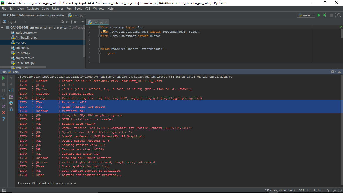Click the Down stack trace arrow
The height and width of the screenshot is (193, 343).
point(11,84)
